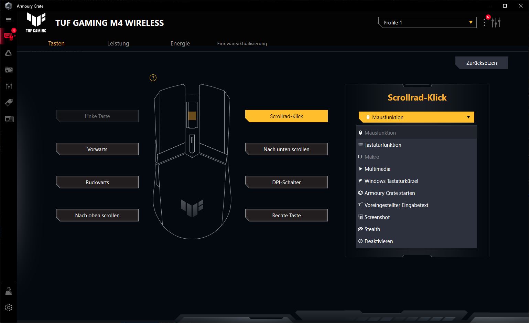Select the Rechte Taste button
This screenshot has width=529, height=323.
point(287,215)
